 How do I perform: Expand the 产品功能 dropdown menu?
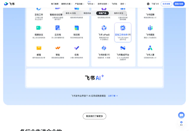tap(79, 4)
